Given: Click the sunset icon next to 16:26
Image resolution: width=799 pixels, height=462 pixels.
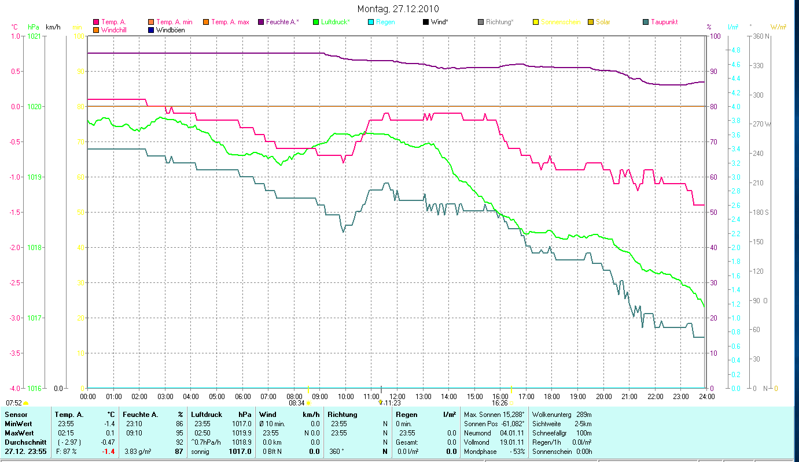Looking at the screenshot, I should (511, 403).
